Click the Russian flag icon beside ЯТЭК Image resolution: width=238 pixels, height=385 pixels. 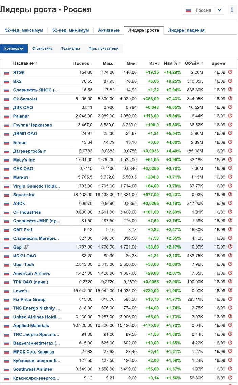[x=7, y=73]
